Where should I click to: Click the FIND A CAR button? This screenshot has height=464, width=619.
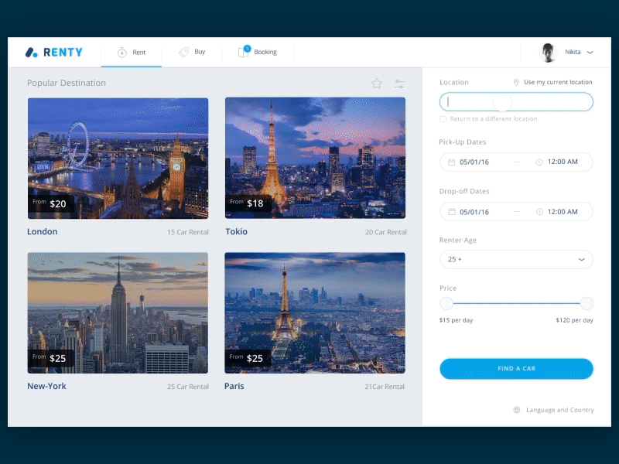coord(516,369)
